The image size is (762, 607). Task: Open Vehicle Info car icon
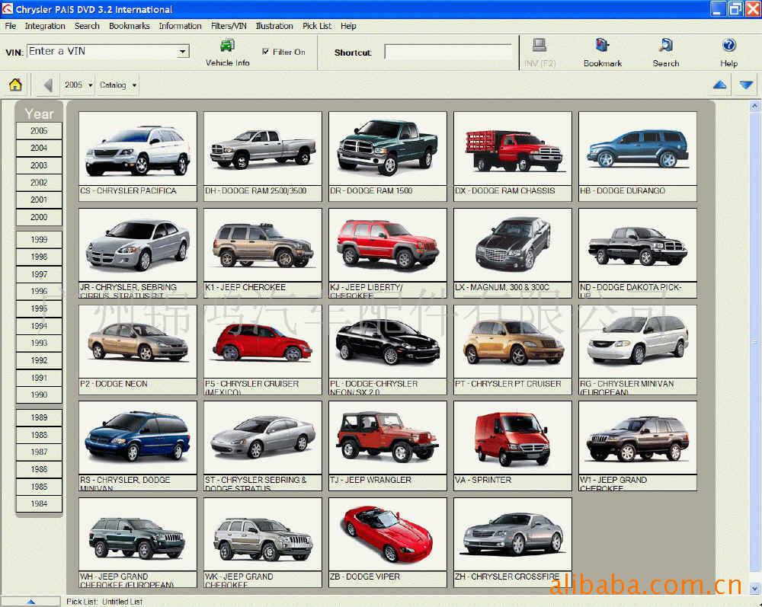(x=227, y=46)
